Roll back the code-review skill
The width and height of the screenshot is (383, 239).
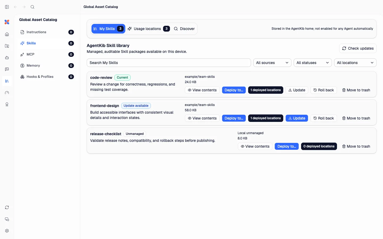(324, 90)
